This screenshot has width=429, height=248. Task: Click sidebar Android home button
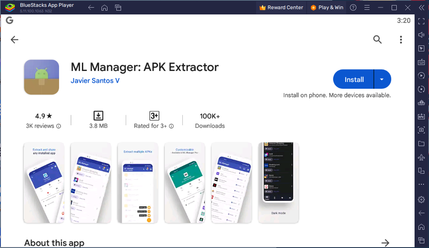pos(421,227)
